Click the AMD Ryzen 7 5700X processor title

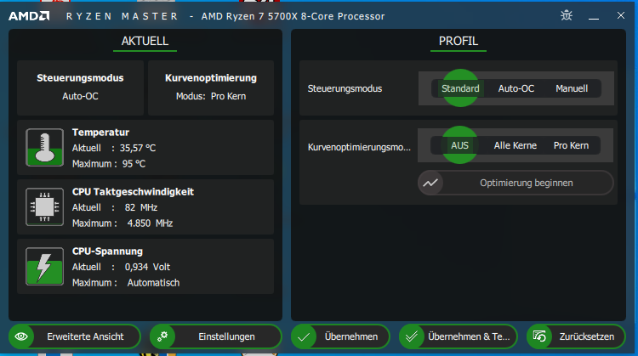pyautogui.click(x=293, y=16)
